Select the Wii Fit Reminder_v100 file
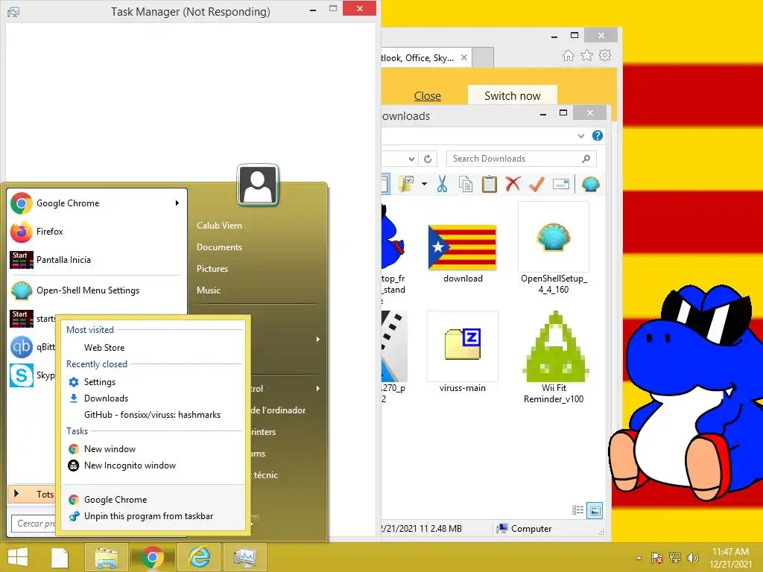This screenshot has width=763, height=572. click(x=554, y=357)
